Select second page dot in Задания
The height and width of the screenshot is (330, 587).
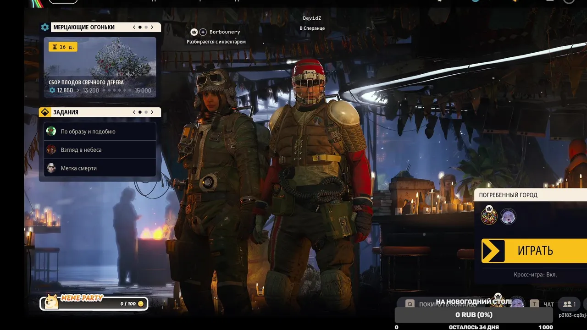[x=146, y=112]
